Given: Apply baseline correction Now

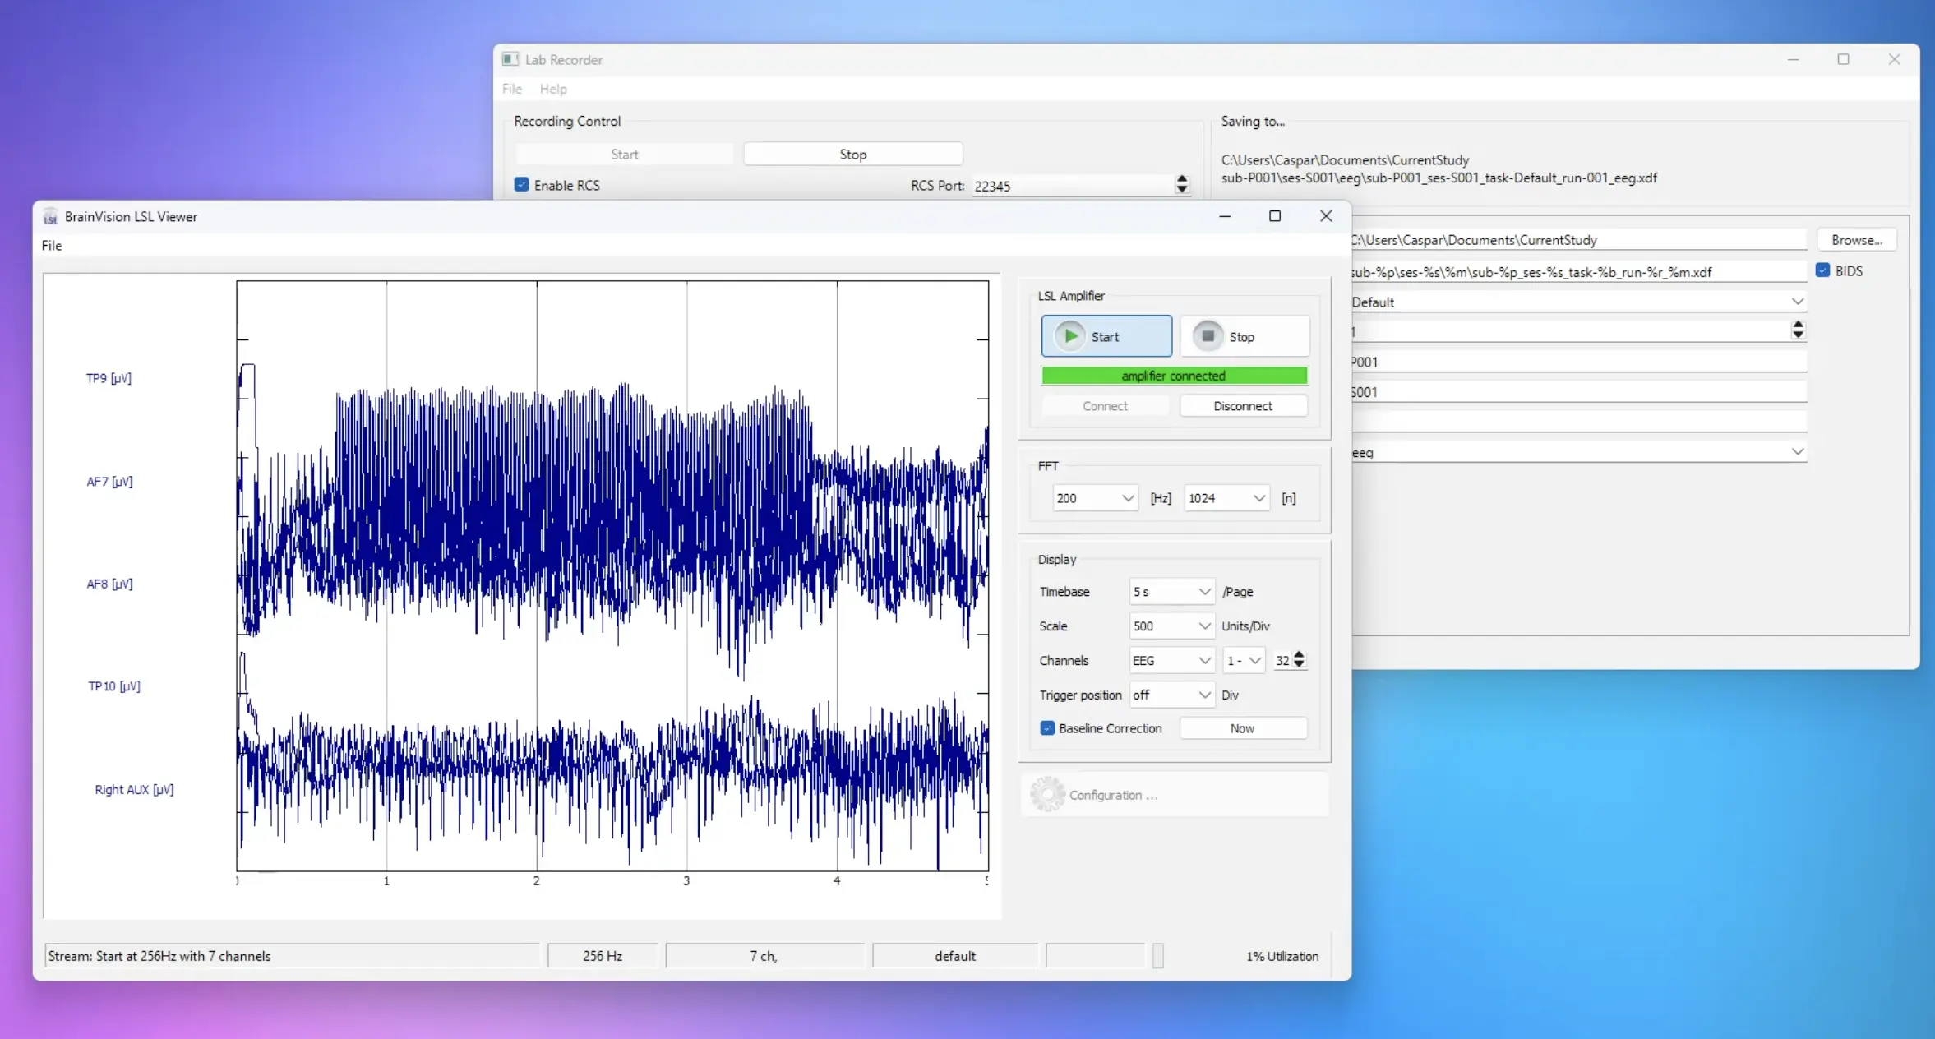Looking at the screenshot, I should point(1243,728).
